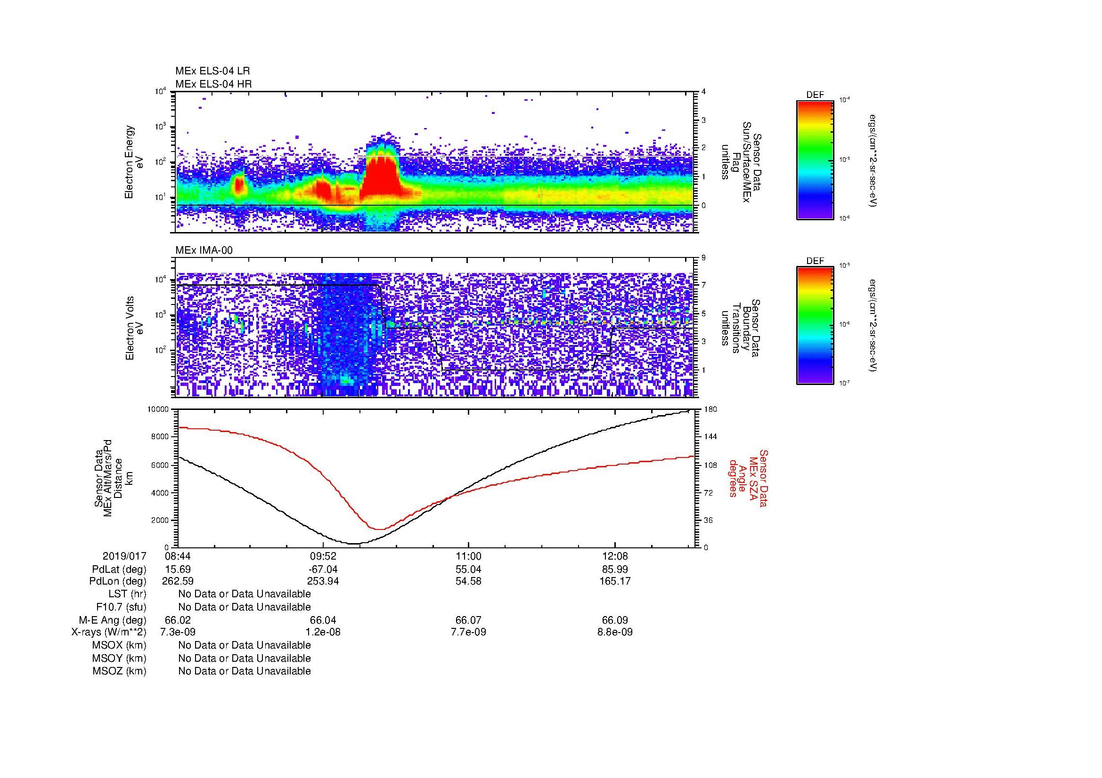1102x778 pixels.
Task: Click the LST 'No Data or Data Unavailable' message
Action: (245, 594)
